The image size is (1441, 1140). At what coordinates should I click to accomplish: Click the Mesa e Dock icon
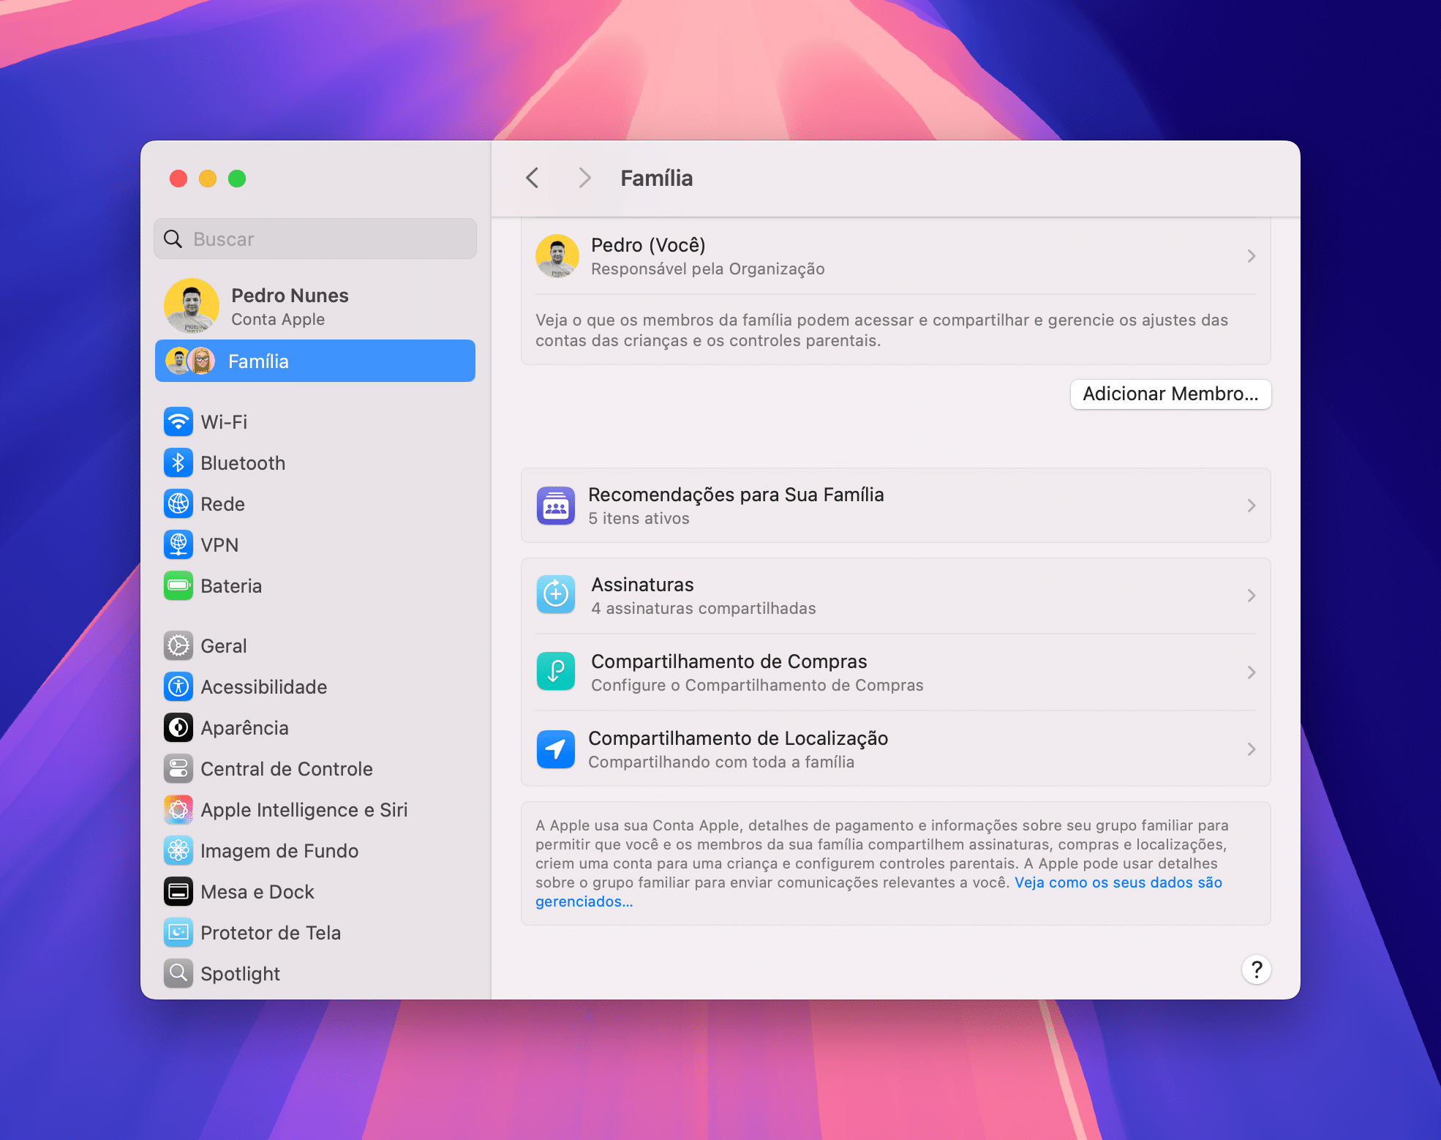click(x=178, y=892)
